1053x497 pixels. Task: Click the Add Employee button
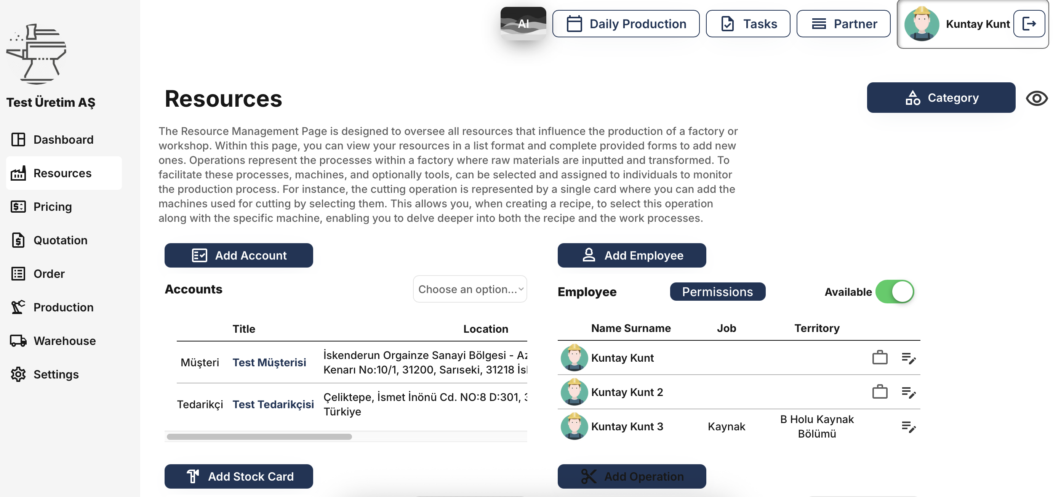click(x=631, y=255)
